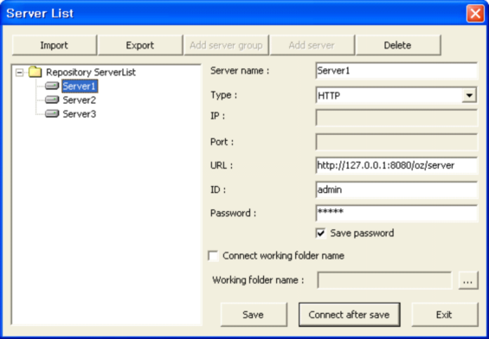Uncheck the Save password checkbox
The image size is (489, 339).
coord(320,233)
